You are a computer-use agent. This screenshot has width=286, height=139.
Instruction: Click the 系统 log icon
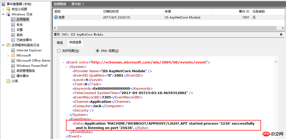coord(13,35)
